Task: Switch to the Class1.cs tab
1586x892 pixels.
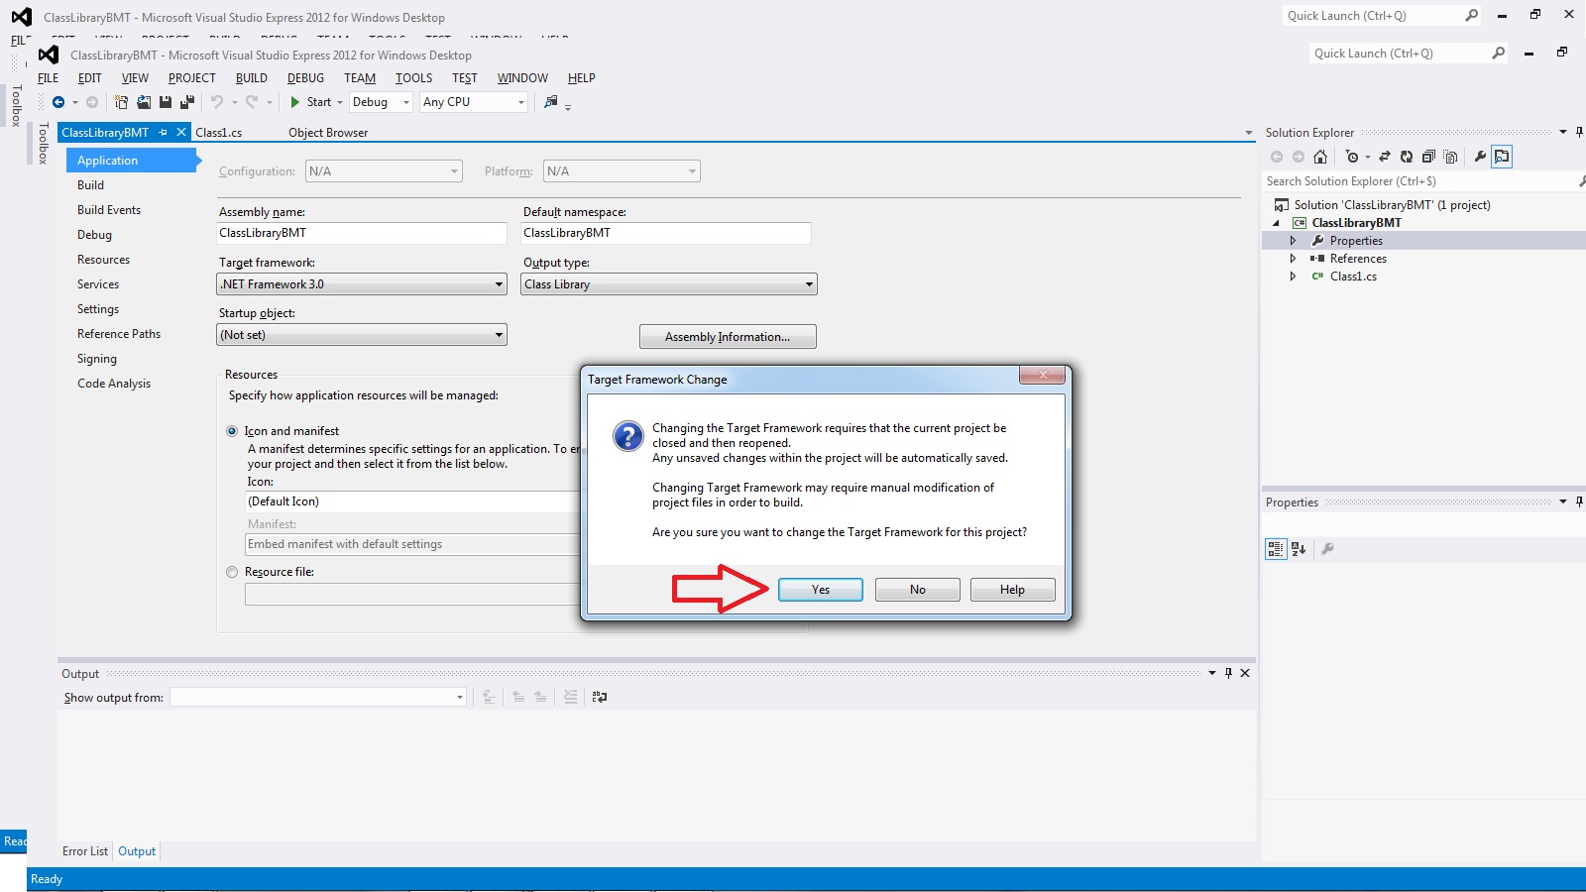Action: tap(219, 133)
